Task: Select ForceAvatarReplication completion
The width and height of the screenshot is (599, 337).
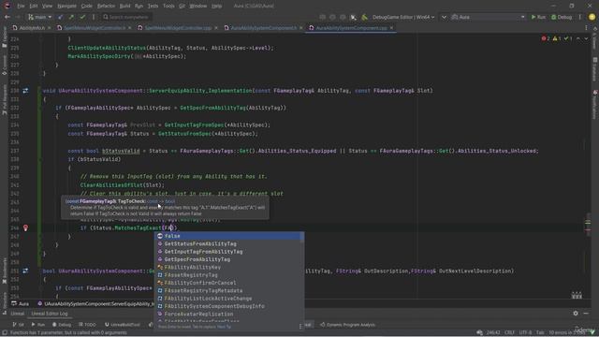Action: coord(229,315)
